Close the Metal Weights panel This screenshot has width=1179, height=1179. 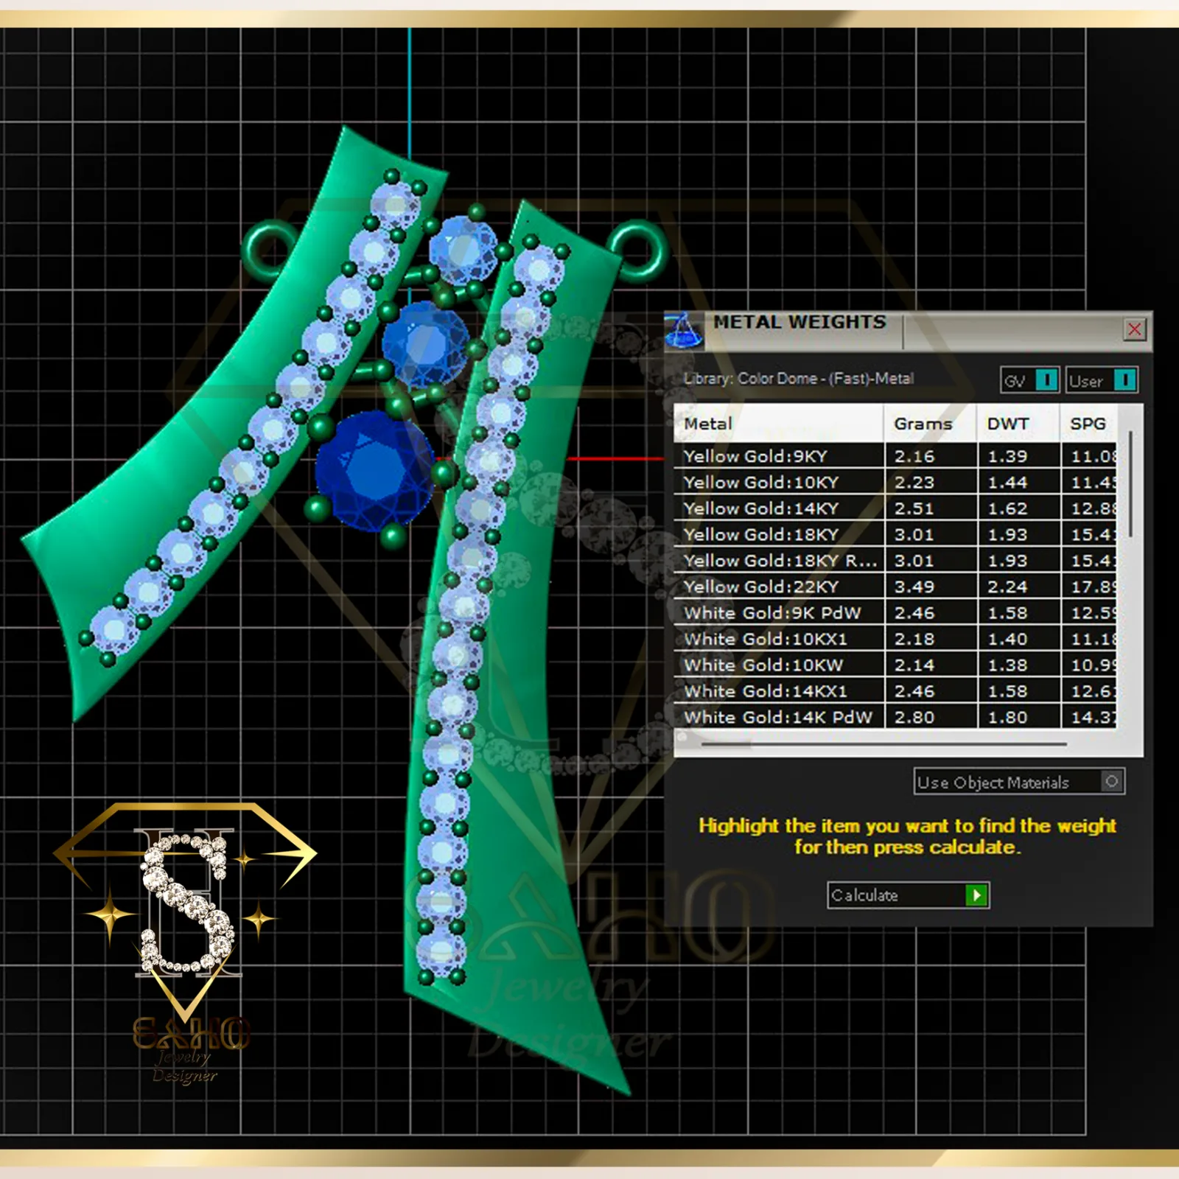[1135, 329]
